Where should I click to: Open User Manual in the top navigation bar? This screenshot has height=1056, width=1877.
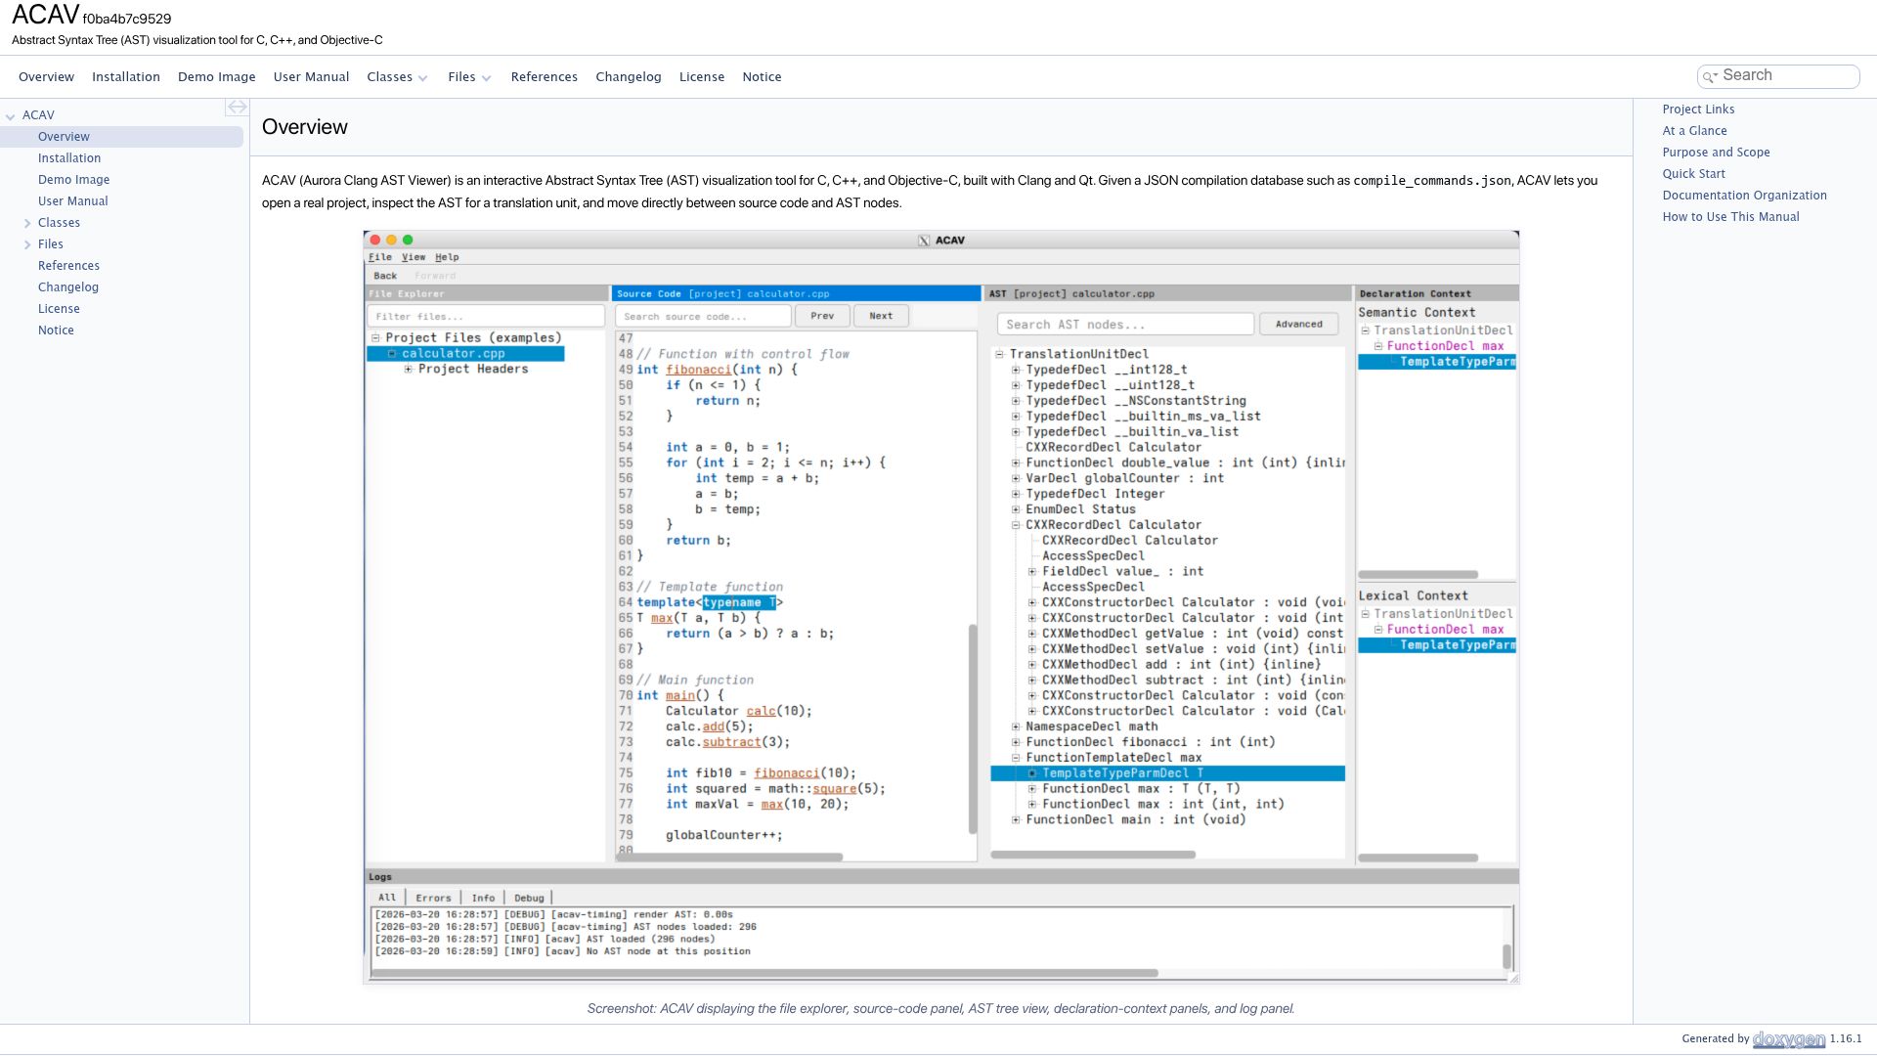[311, 77]
